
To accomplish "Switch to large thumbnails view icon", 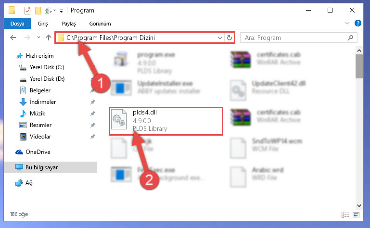I will point(356,215).
